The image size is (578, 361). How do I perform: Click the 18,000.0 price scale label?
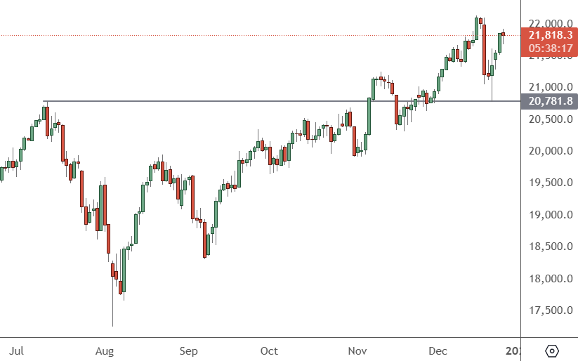[x=550, y=279]
